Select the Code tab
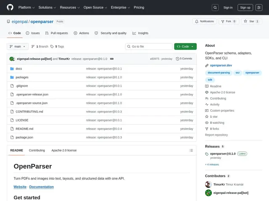Viewport: 269px width, 201px height. point(15,33)
